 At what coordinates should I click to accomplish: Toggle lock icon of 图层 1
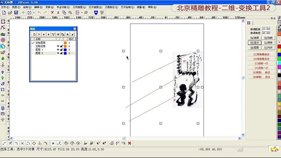pyautogui.click(x=61, y=50)
